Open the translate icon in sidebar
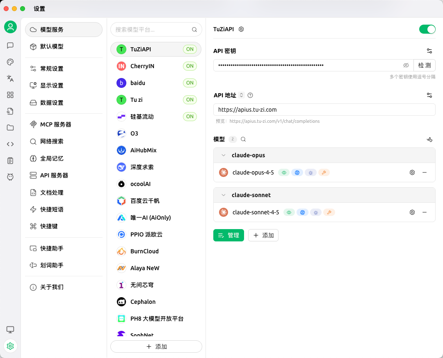Viewport: 443px width, 358px height. click(10, 78)
